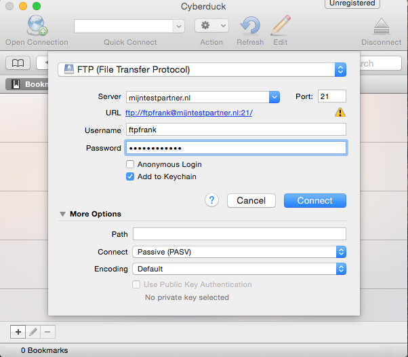Click the green zoom window button
This screenshot has width=408, height=357.
pos(37,6)
